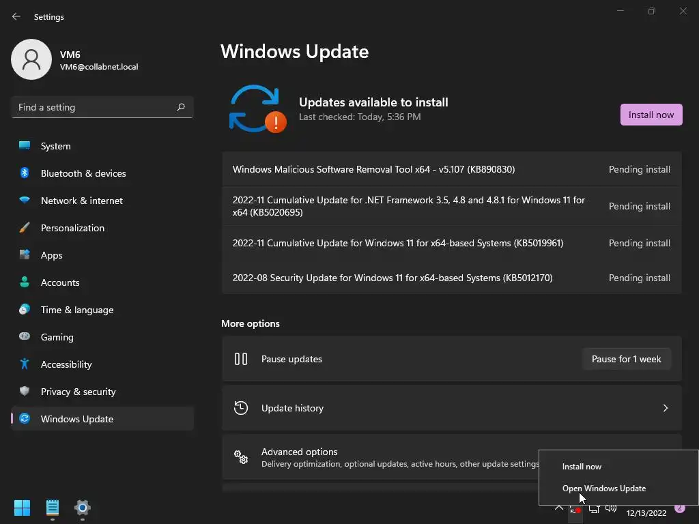Open Time & language settings
The width and height of the screenshot is (699, 524).
tap(102, 310)
